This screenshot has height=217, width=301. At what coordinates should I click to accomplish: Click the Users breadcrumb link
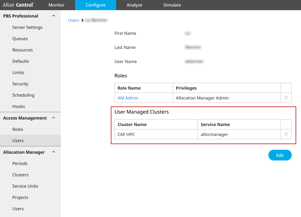click(73, 20)
